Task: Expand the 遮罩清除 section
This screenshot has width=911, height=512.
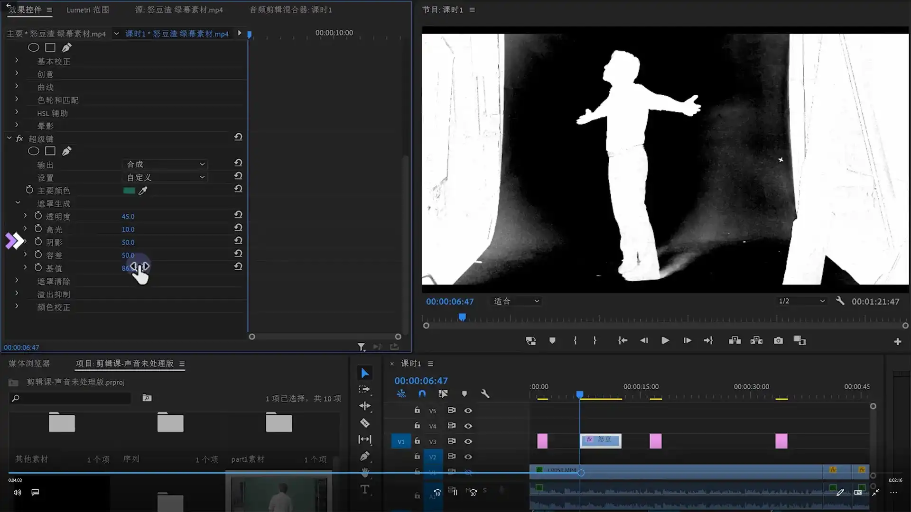Action: point(17,281)
